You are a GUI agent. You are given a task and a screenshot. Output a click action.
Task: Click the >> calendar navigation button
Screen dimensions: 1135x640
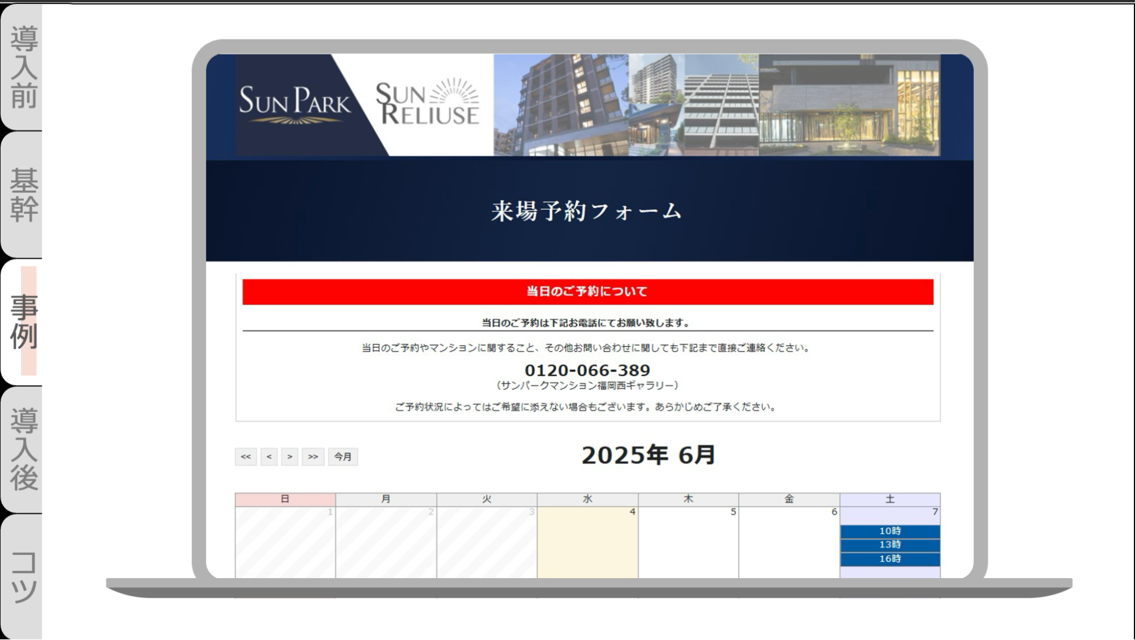[x=313, y=457]
